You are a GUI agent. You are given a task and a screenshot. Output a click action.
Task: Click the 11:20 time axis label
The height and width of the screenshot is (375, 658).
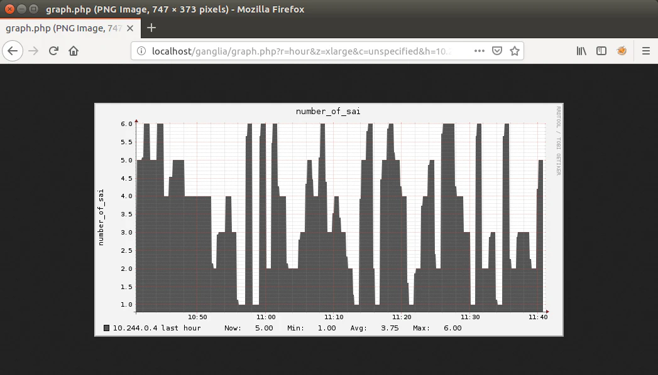(402, 317)
